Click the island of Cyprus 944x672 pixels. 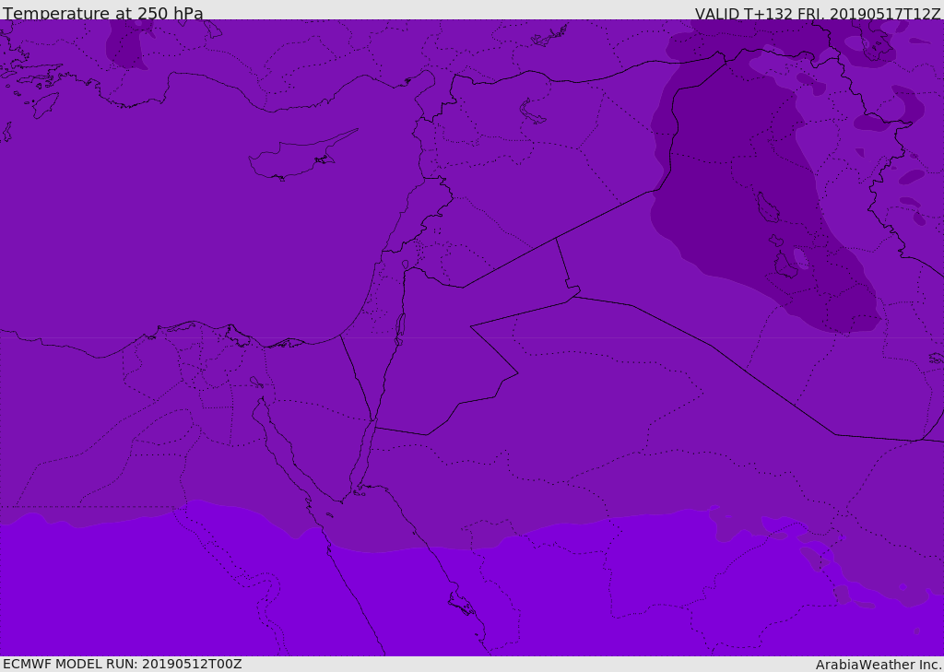click(295, 158)
